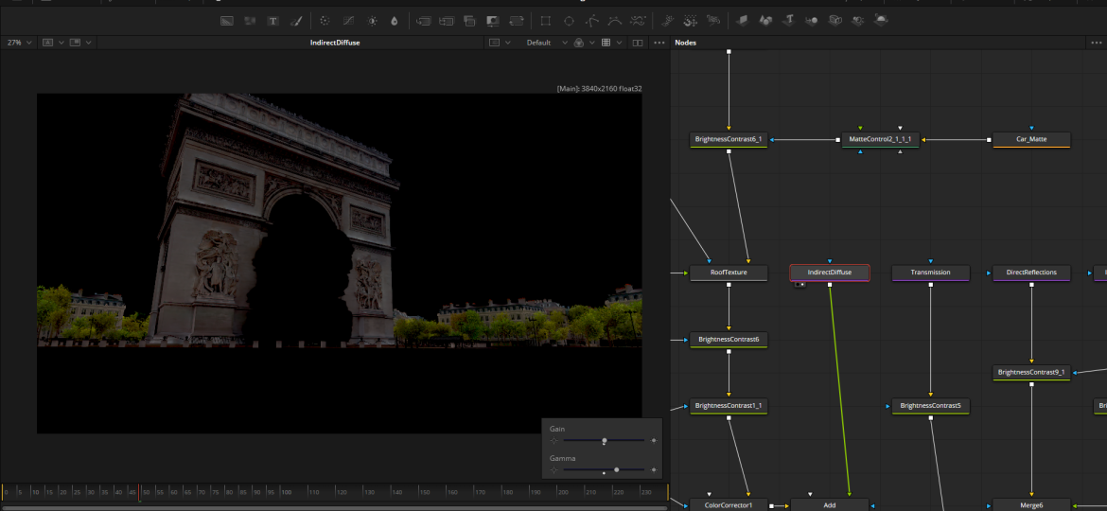
Task: Add a Text 3D node from the toolbar
Action: [x=787, y=21]
